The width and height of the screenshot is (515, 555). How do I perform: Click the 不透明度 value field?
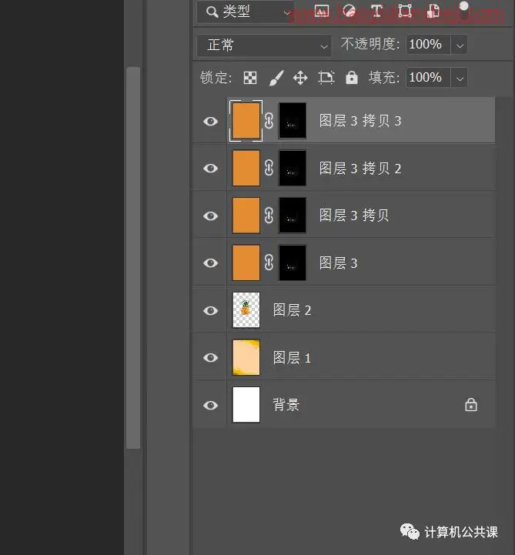427,45
